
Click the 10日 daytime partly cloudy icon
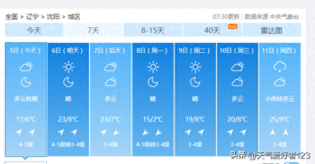(238, 67)
